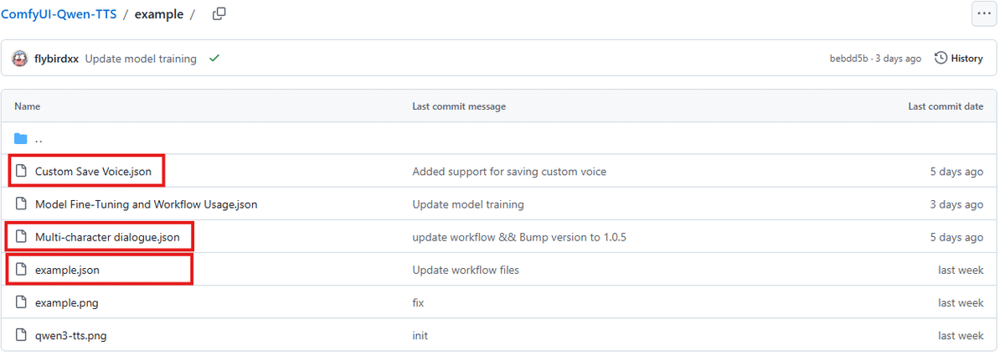
Task: Click file icon beside qwen3-tts.png
Action: 21,335
